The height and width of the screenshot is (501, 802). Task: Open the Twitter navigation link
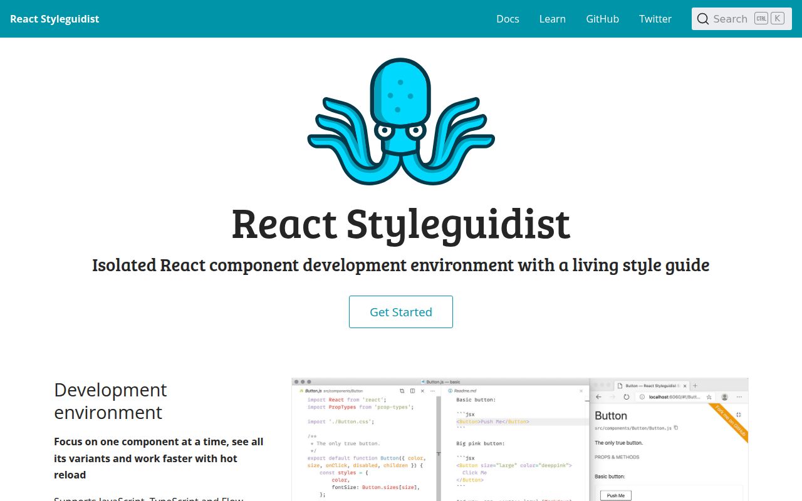point(655,19)
